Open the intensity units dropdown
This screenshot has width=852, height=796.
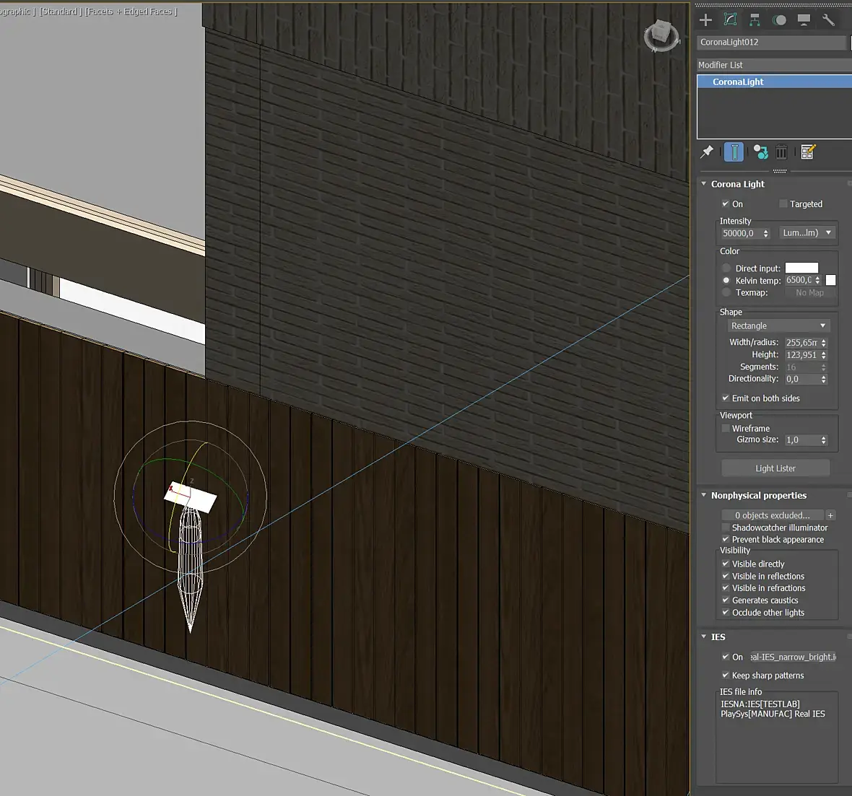(807, 233)
